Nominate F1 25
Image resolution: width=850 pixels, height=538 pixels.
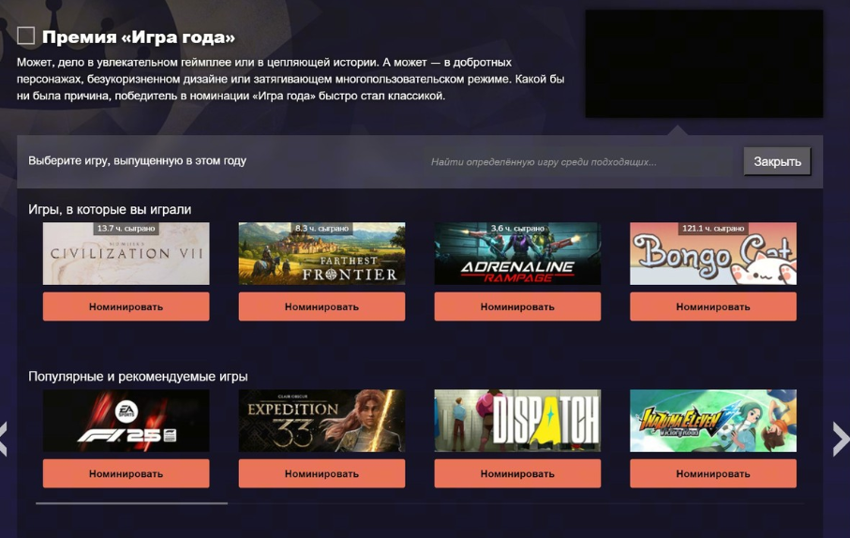[x=126, y=473]
